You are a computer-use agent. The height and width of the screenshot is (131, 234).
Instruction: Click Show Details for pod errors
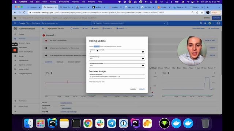pyautogui.click(x=210, y=40)
